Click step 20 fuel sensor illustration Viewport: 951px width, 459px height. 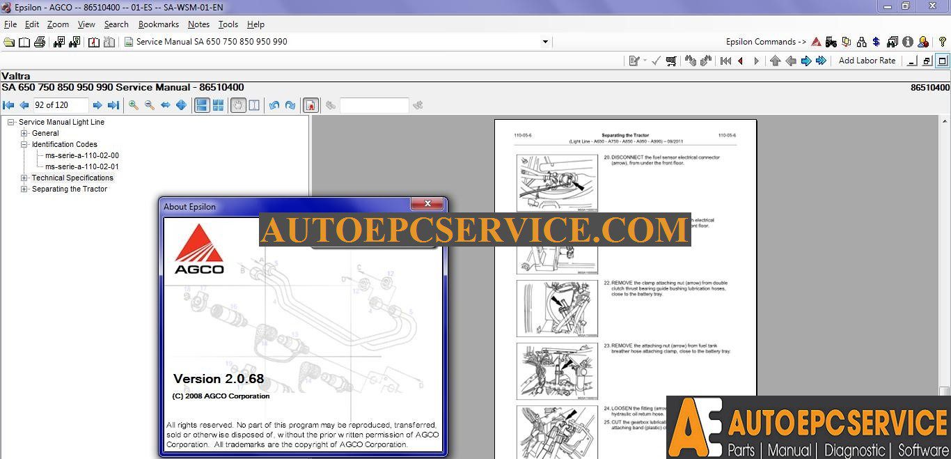click(557, 182)
